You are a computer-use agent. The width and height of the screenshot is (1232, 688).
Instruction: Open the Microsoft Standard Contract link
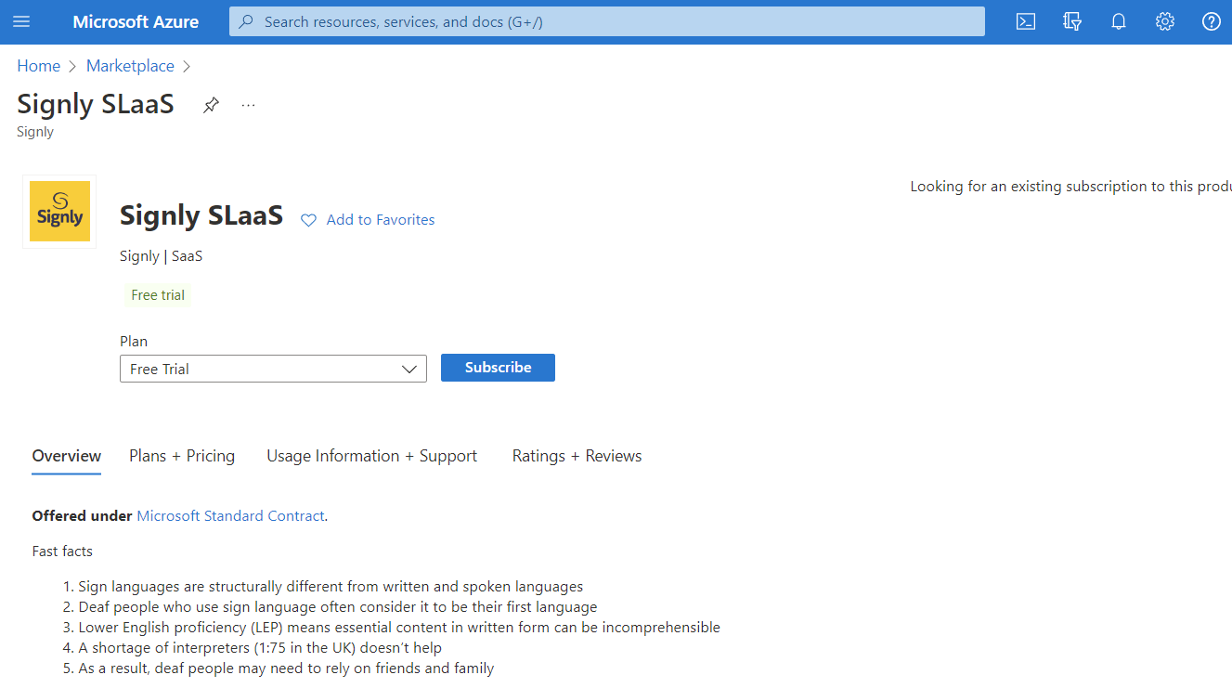pos(230,516)
